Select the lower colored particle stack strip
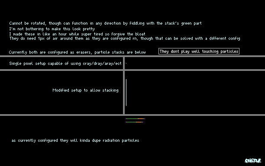The image size is (265, 166). pos(134,122)
